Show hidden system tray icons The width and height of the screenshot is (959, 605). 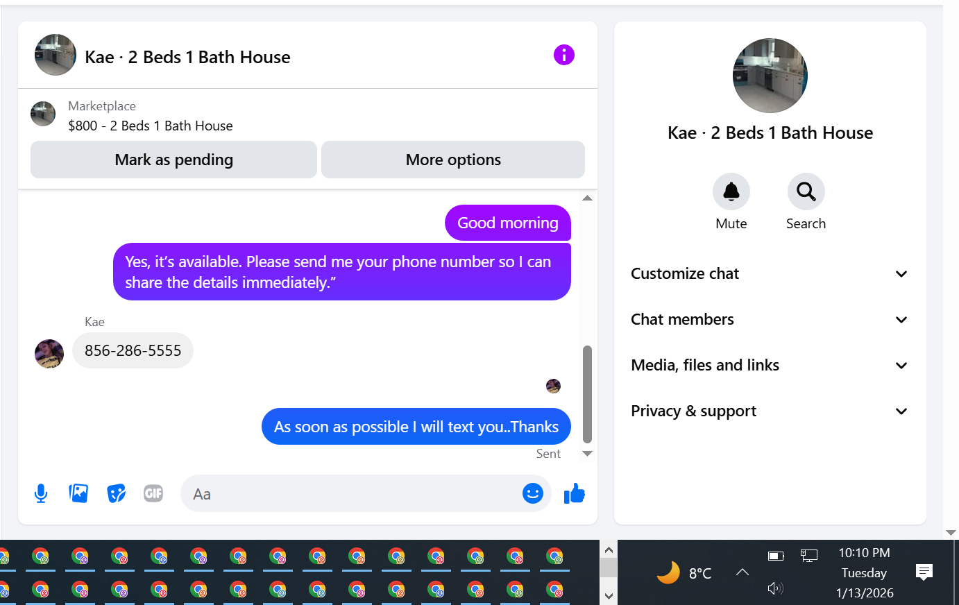coord(742,572)
